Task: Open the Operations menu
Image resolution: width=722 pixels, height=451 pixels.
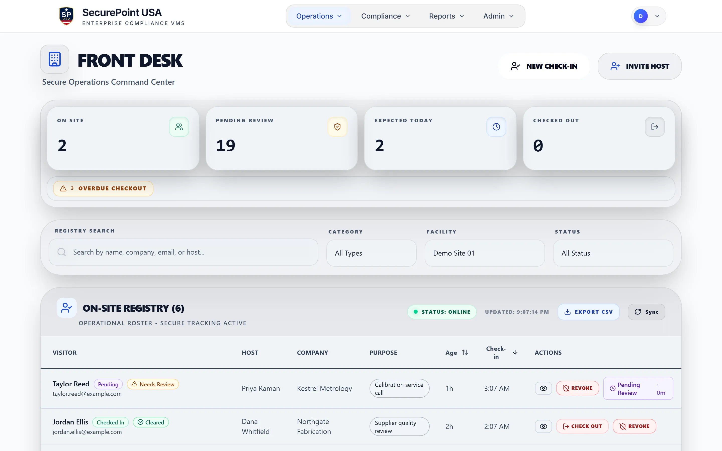Action: 319,16
